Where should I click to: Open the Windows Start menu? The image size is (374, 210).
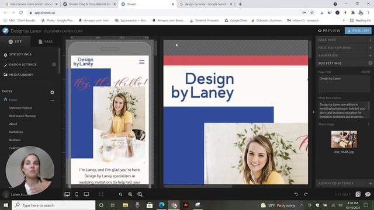coord(5,205)
